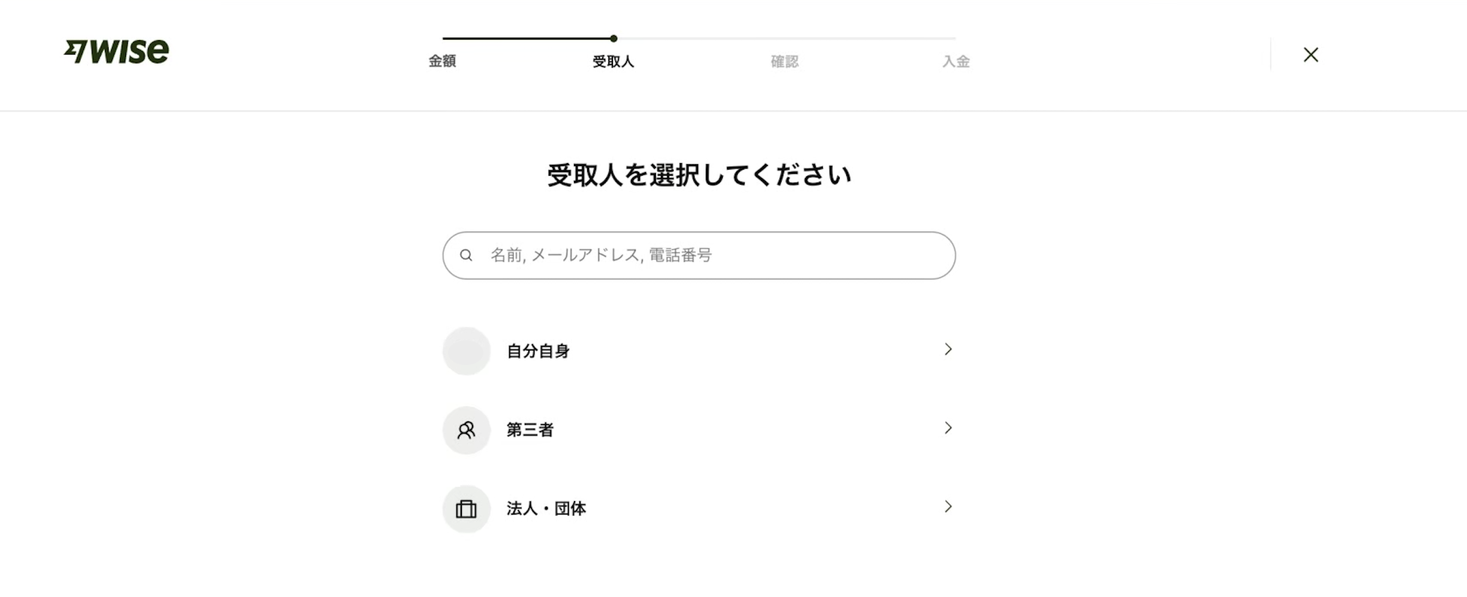Click the 自分自身 avatar circle

coord(466,351)
